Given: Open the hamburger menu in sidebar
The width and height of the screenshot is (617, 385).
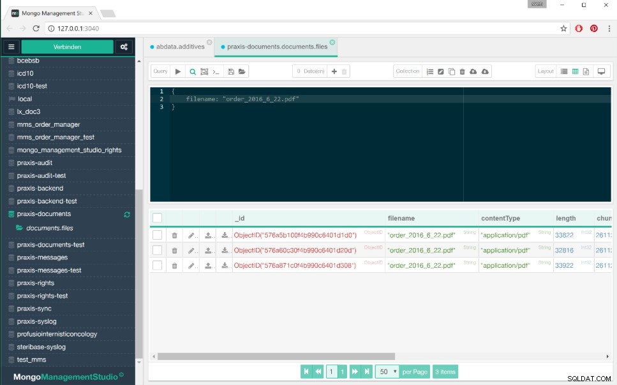Looking at the screenshot, I should tap(11, 47).
